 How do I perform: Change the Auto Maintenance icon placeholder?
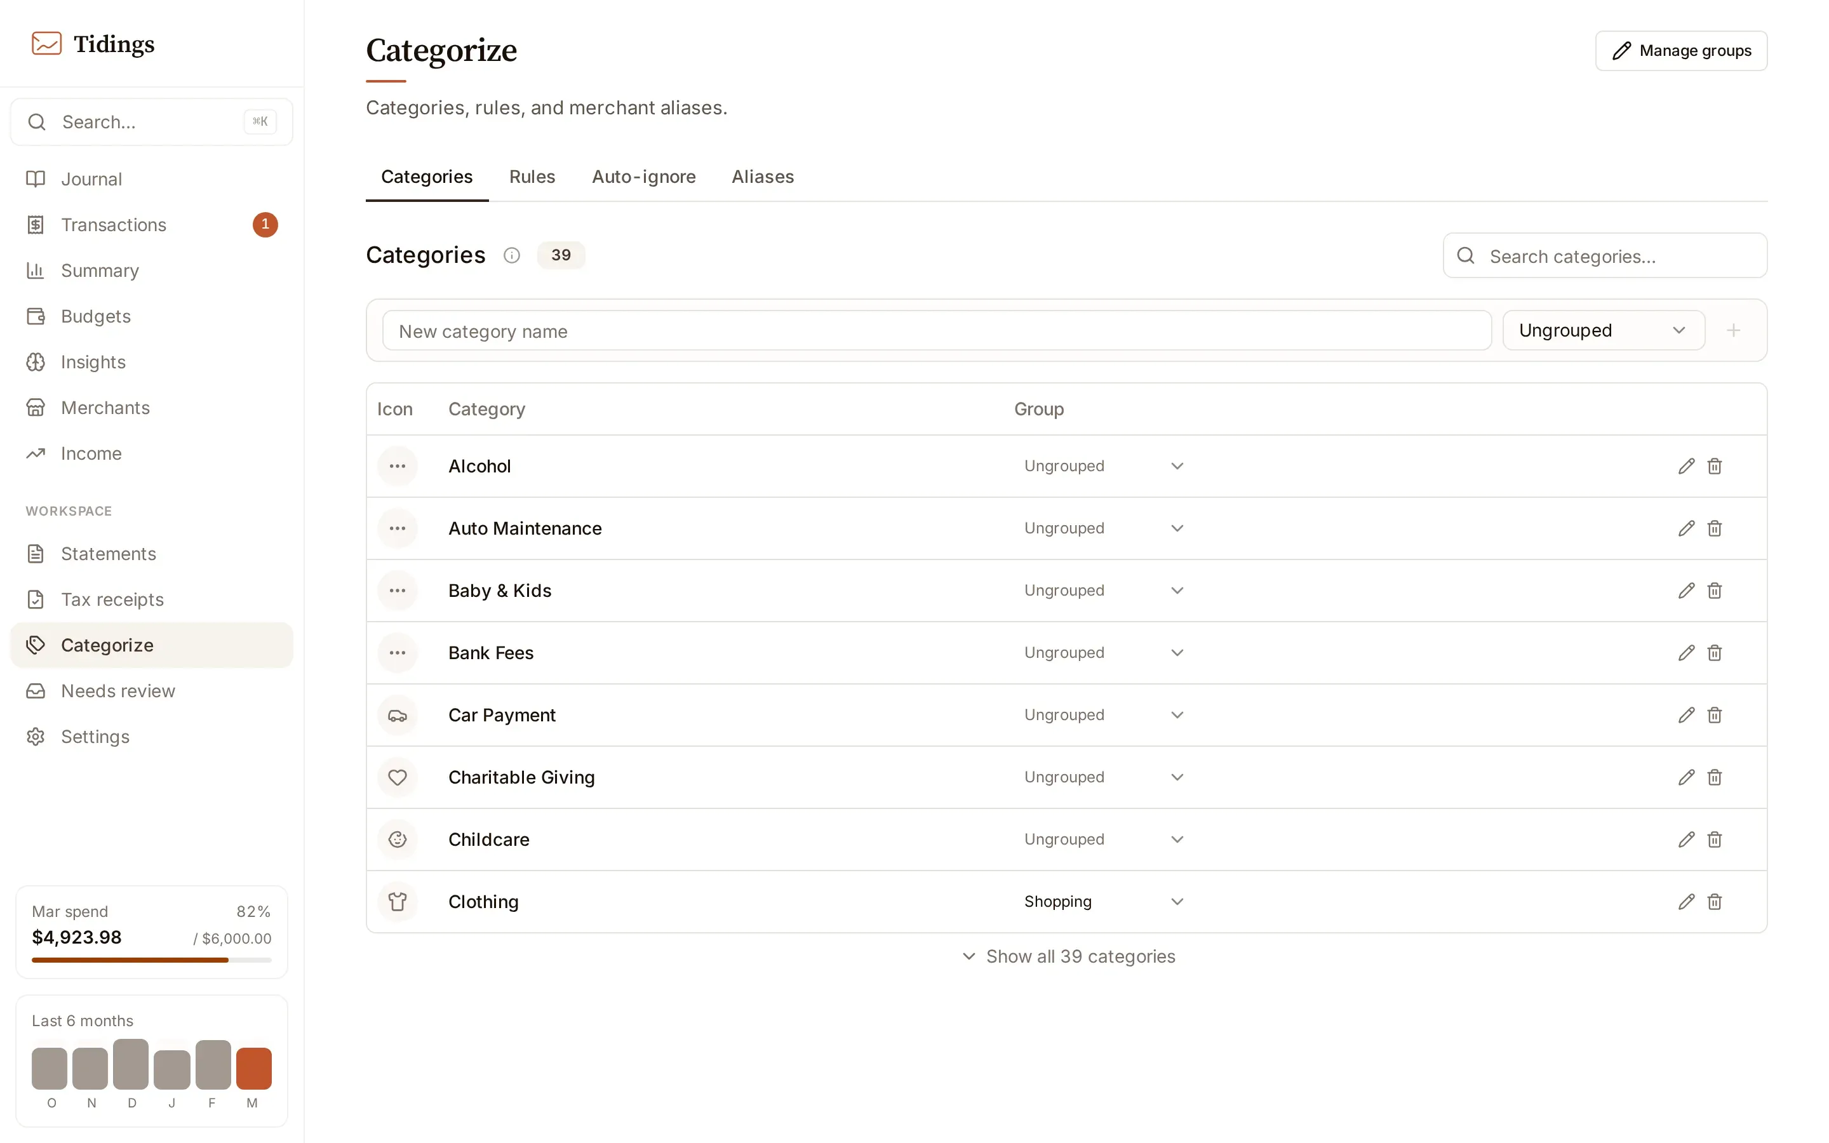pos(398,528)
